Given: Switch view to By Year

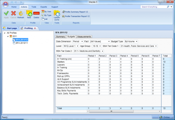Looking at the screenshot, I should (x=46, y=12).
